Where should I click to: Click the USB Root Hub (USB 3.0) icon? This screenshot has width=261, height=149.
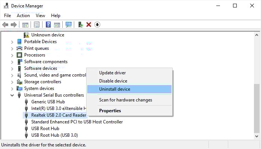pyautogui.click(x=26, y=135)
